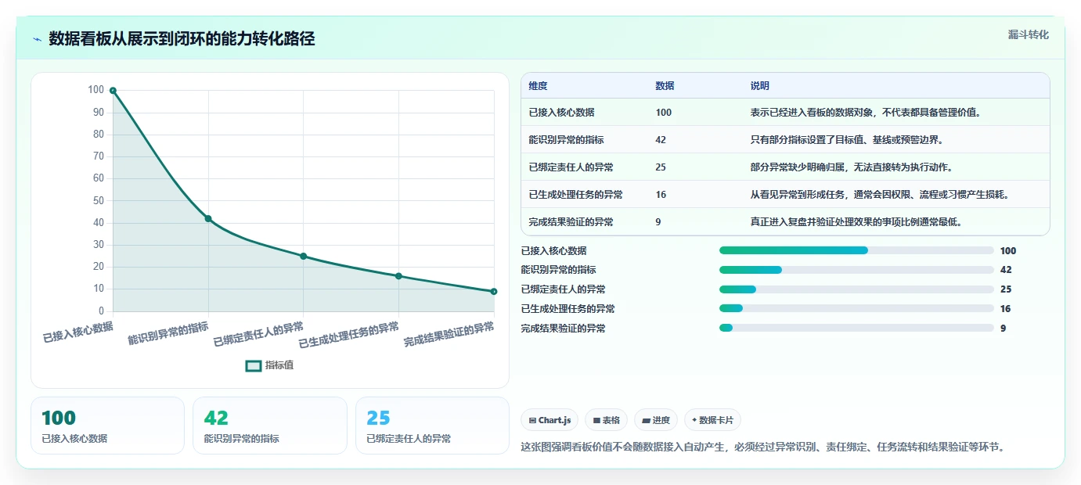Click the 维度 table column header
The image size is (1081, 485).
(x=538, y=85)
